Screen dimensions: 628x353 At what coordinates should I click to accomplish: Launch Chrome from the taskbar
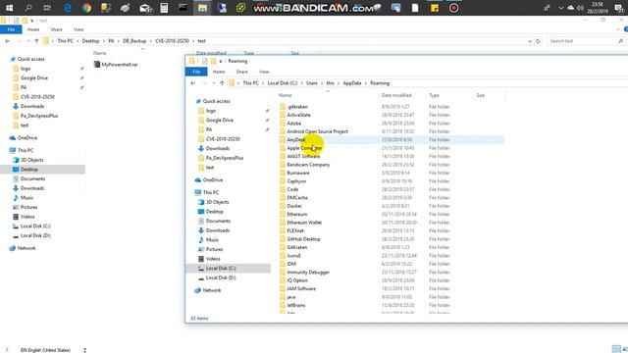tap(86, 8)
